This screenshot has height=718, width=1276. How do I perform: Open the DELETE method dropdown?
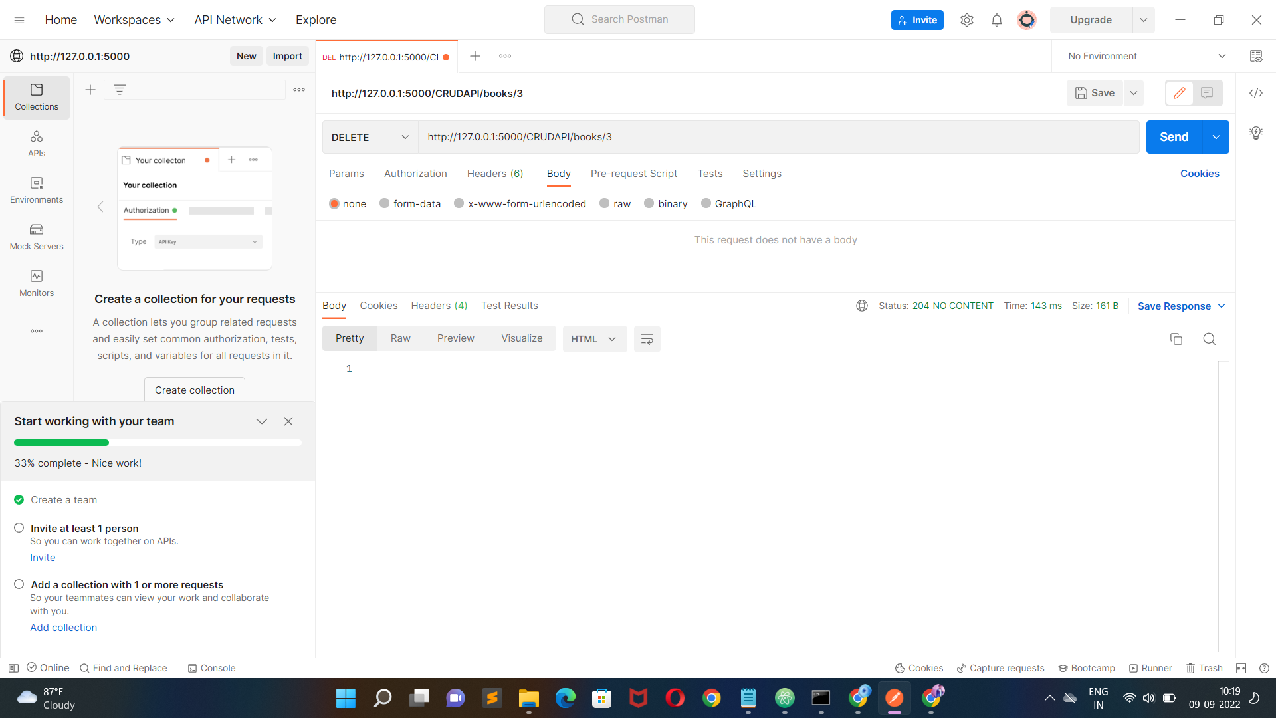pyautogui.click(x=370, y=137)
